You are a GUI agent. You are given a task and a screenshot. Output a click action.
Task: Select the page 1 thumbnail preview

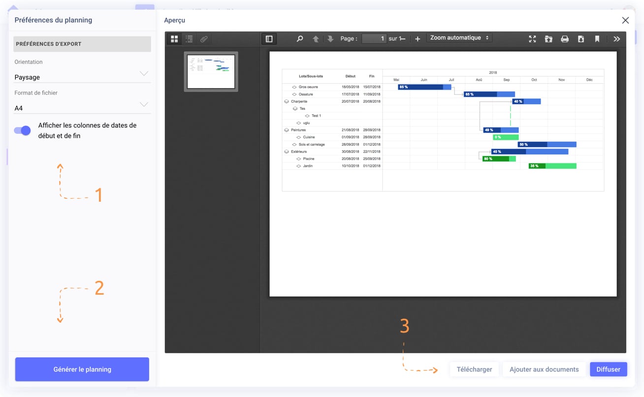point(211,72)
